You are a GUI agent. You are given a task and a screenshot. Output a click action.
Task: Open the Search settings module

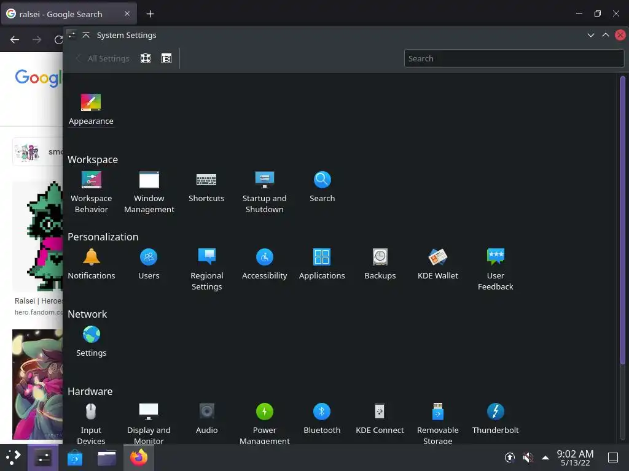(322, 187)
